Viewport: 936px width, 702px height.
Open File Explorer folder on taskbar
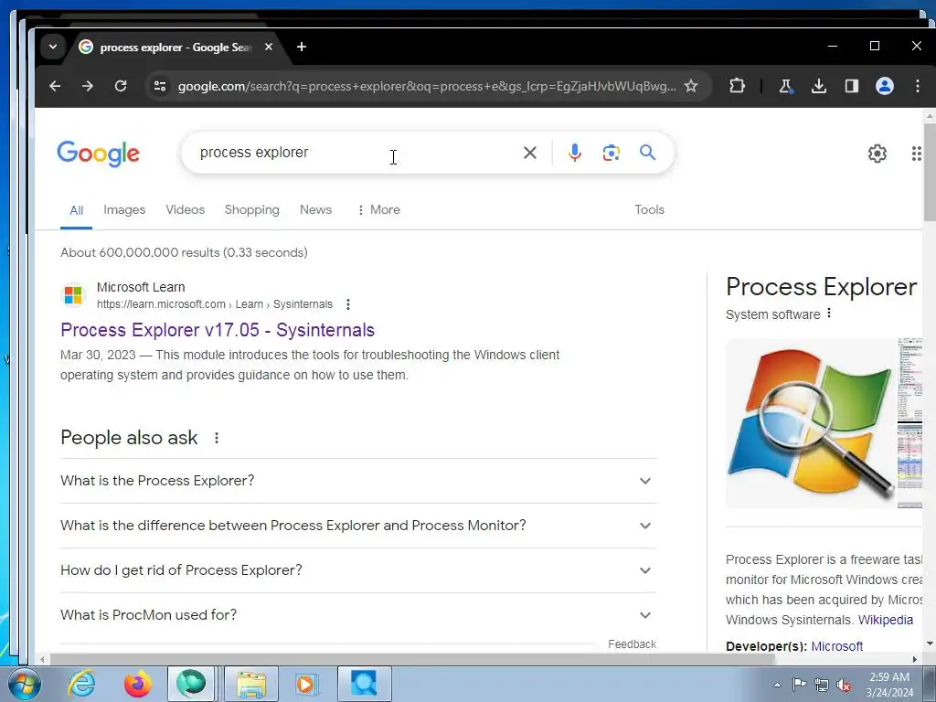pos(251,684)
